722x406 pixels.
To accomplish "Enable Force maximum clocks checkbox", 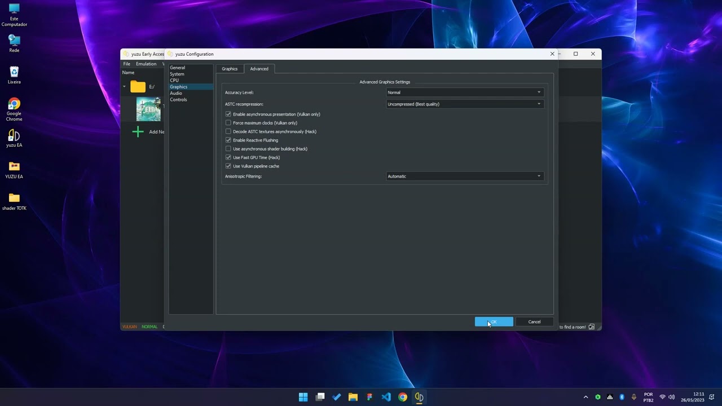I will point(228,123).
